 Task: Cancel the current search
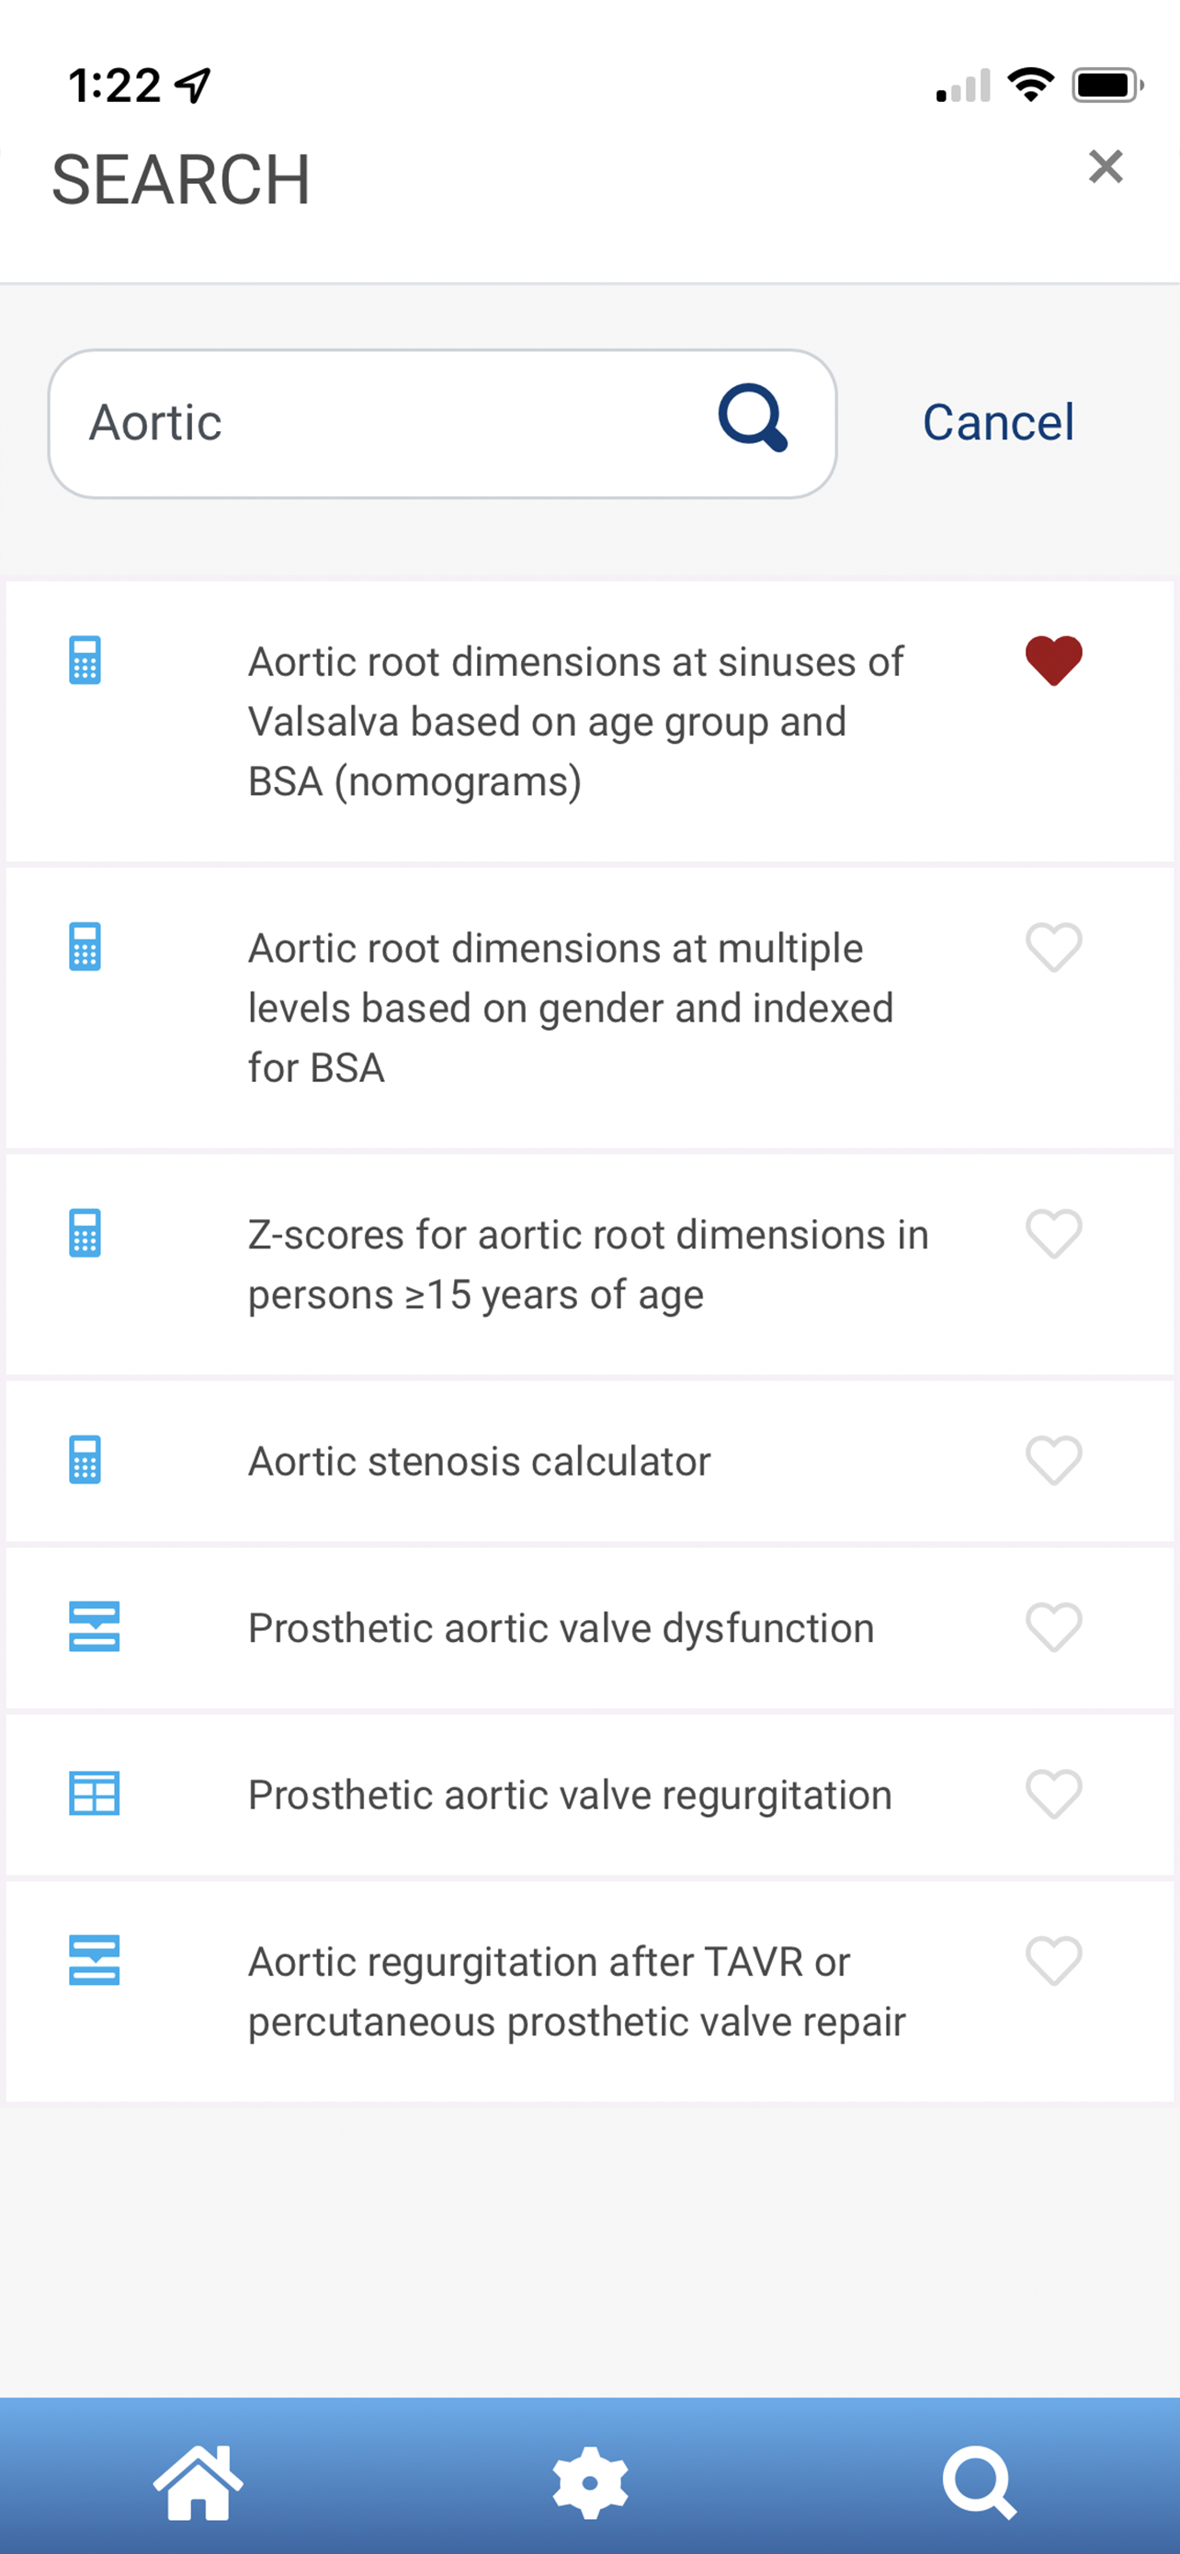coord(998,422)
